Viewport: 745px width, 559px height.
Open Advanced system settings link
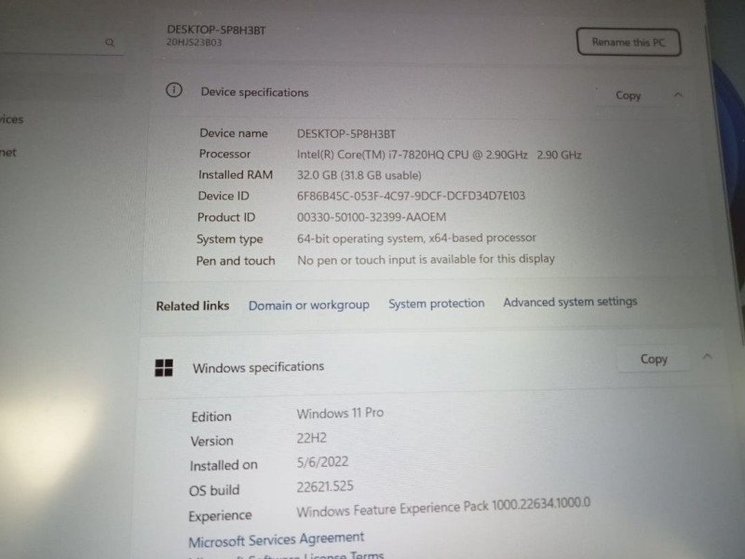(570, 301)
